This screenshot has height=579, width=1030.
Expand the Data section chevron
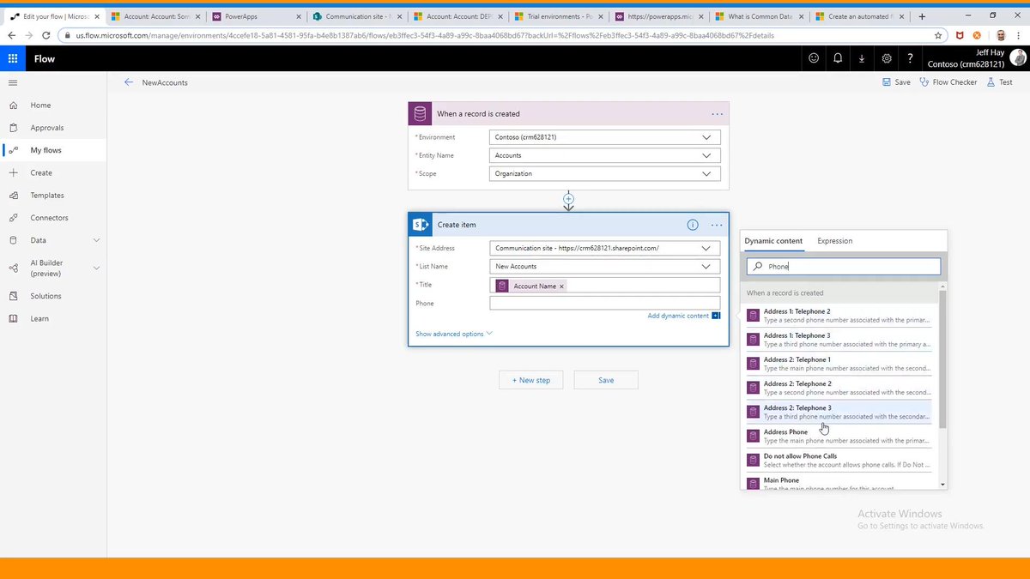point(96,240)
